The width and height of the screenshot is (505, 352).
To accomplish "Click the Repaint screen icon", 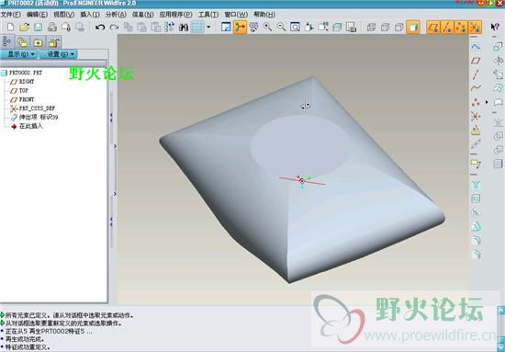I will pos(226,27).
